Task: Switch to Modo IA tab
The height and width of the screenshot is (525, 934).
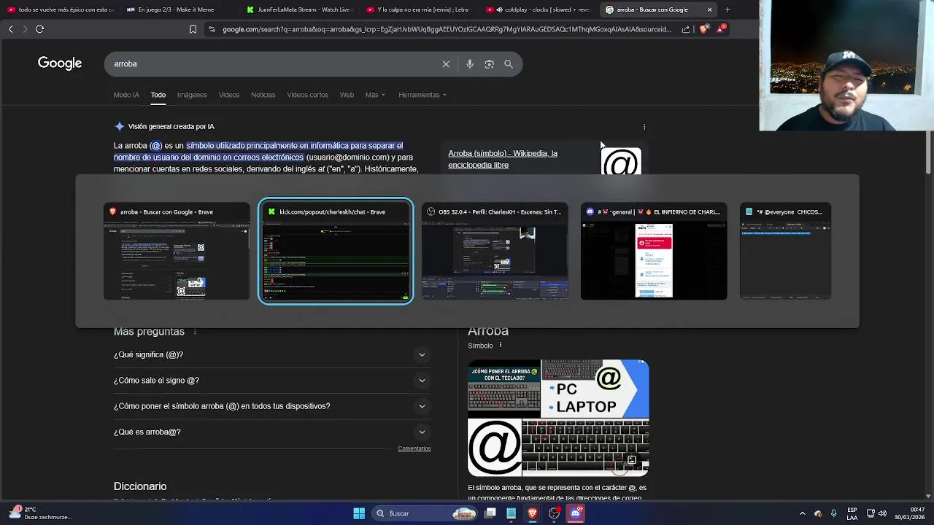Action: pos(126,95)
